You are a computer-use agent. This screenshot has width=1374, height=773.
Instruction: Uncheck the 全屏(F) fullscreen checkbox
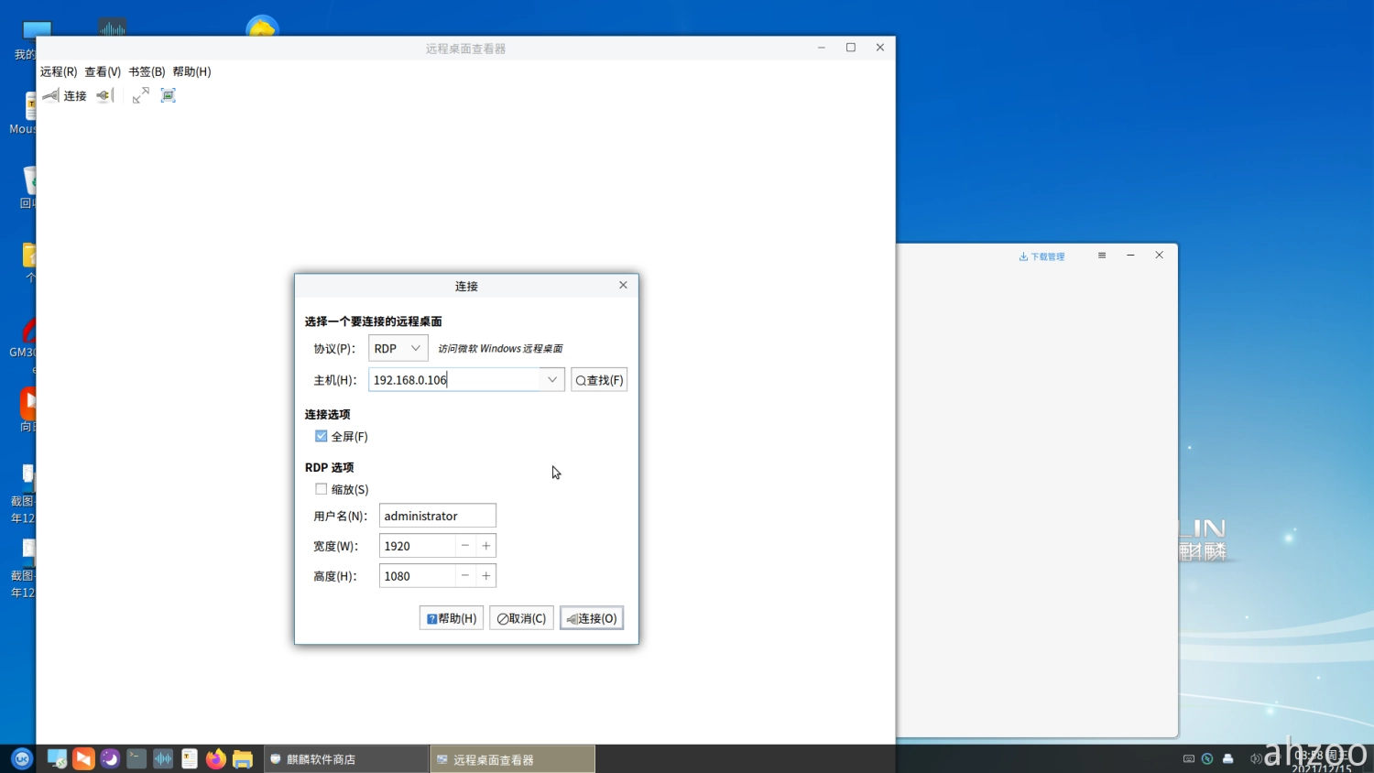(322, 436)
